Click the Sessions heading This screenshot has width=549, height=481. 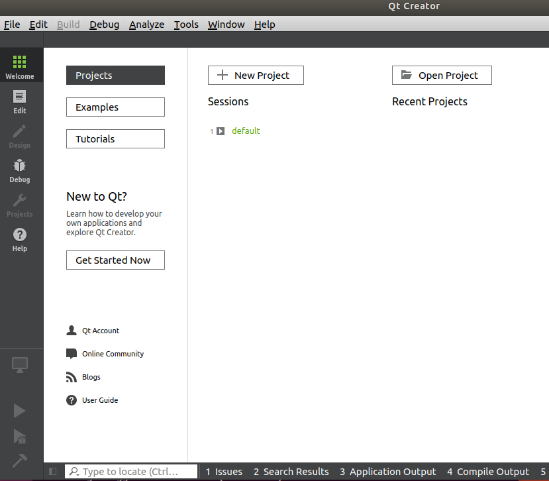click(x=228, y=101)
